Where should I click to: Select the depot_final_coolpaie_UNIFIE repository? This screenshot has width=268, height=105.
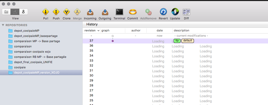pyautogui.click(x=41, y=62)
